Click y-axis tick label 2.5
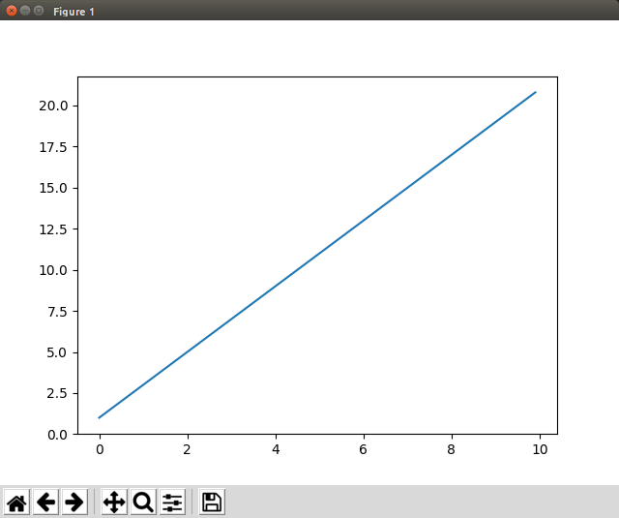Image resolution: width=619 pixels, height=518 pixels. (57, 393)
